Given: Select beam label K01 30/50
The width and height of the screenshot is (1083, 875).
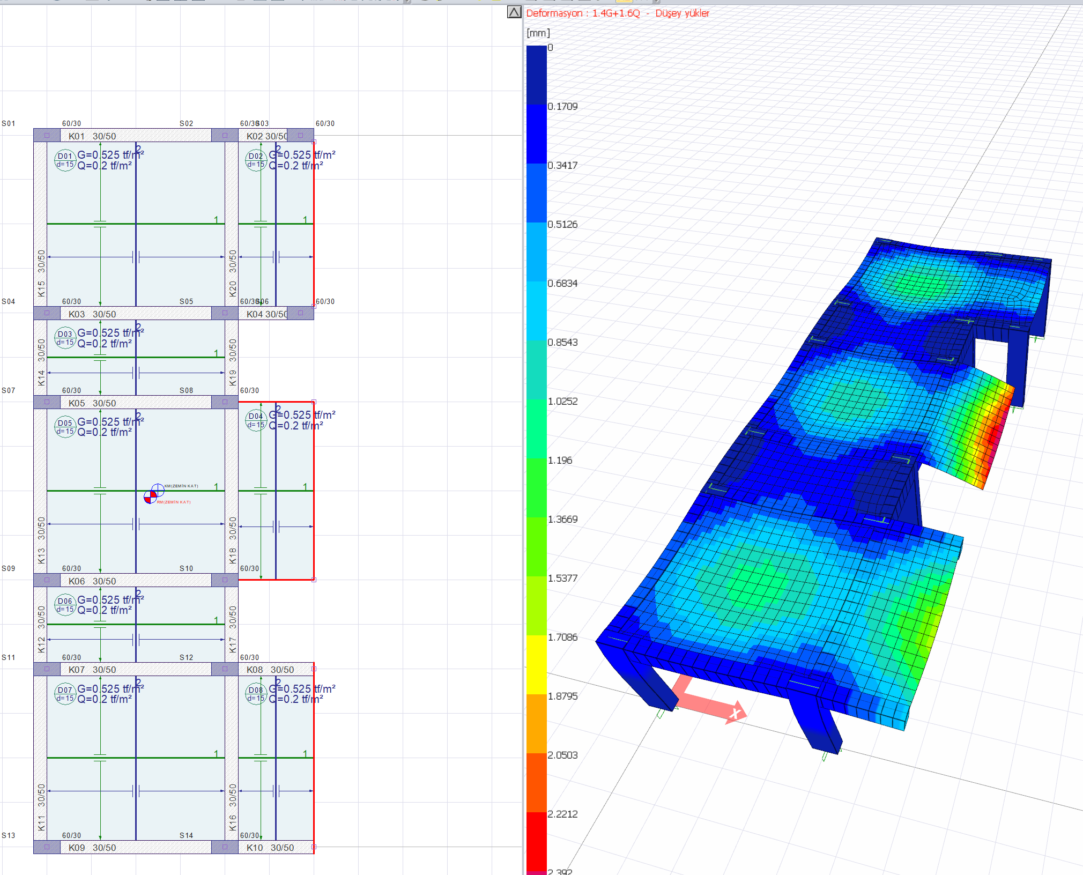Looking at the screenshot, I should [92, 136].
